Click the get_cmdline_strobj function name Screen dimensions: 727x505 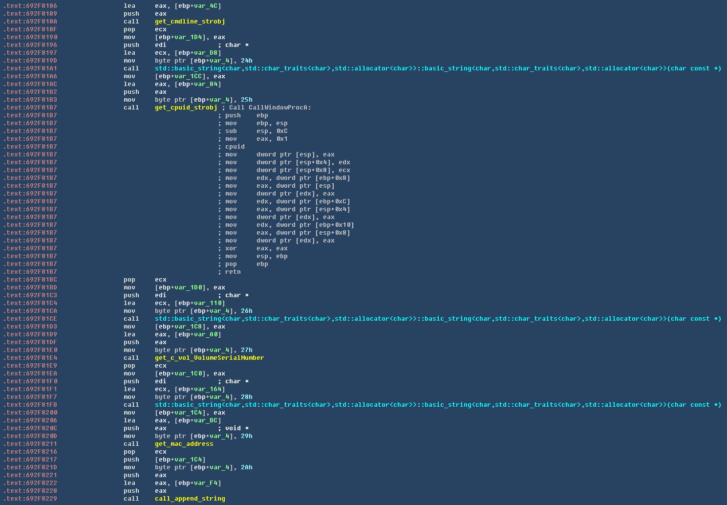(x=190, y=22)
